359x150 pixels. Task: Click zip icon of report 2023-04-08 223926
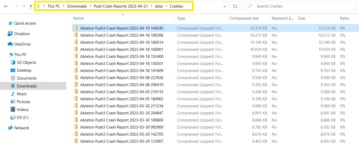tap(76, 77)
